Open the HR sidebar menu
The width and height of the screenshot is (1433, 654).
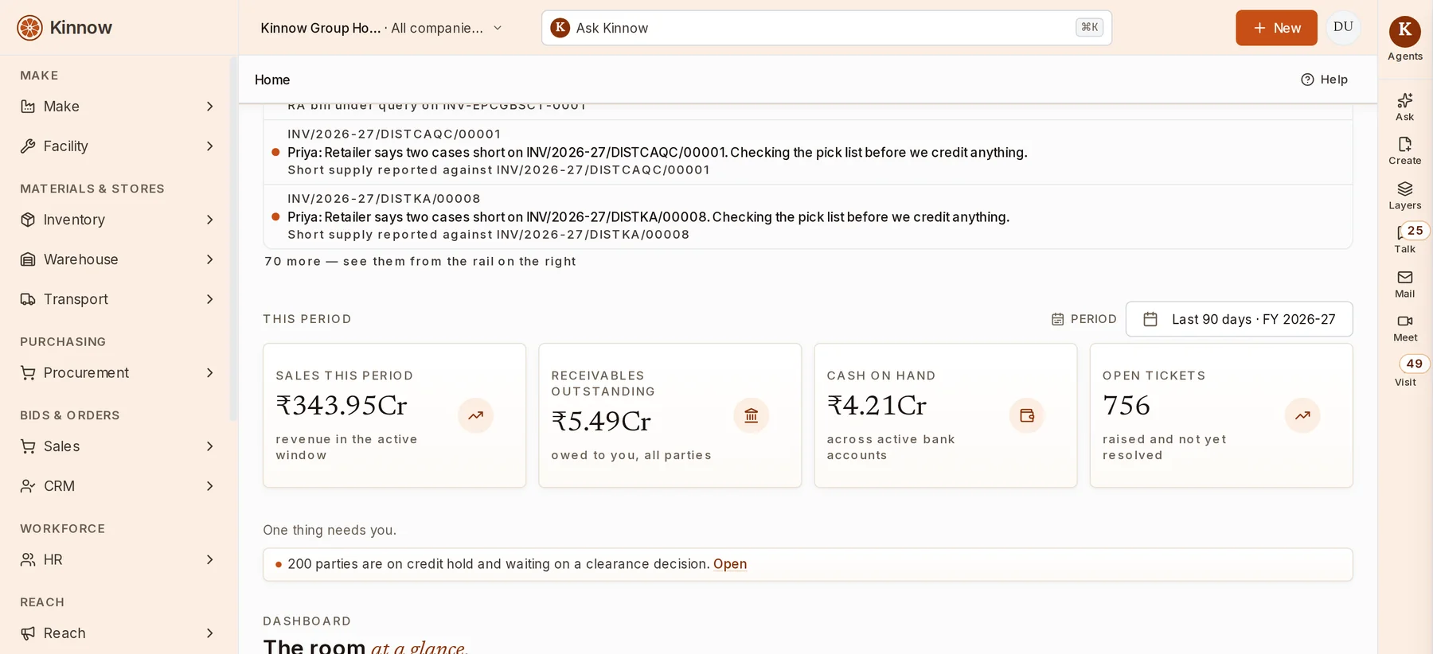pos(119,560)
